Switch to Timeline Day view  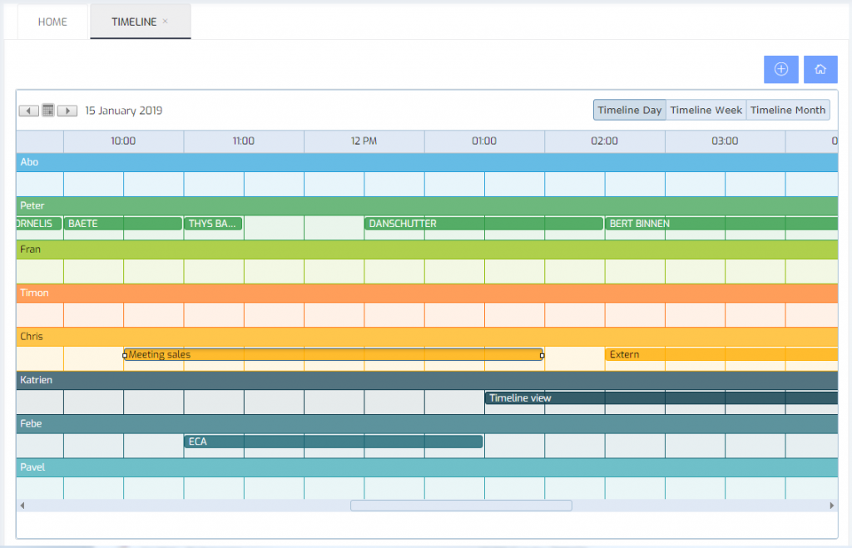630,110
